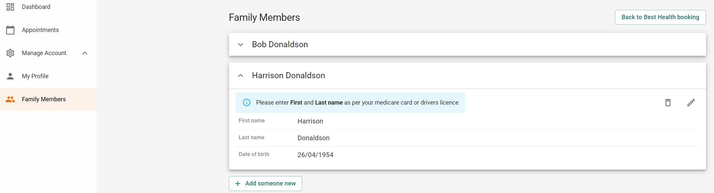Click the Harrison Donaldson name header

point(289,75)
